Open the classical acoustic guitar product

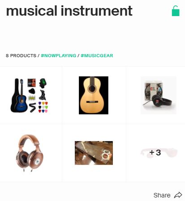point(94,95)
